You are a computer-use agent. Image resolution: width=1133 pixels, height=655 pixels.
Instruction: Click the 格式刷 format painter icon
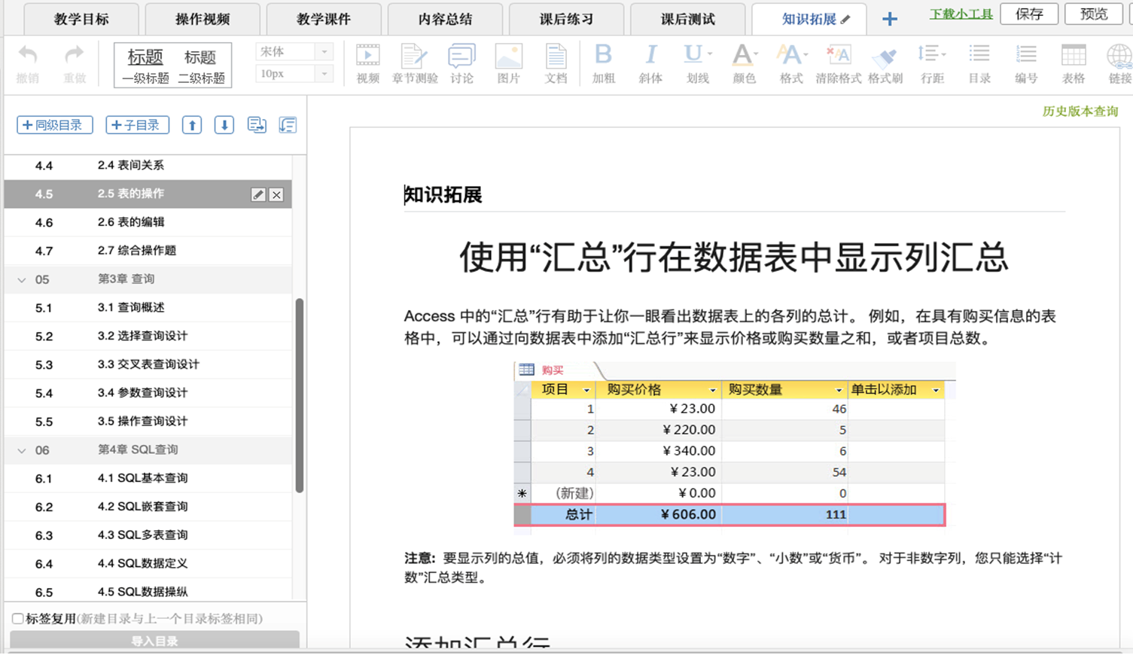pos(885,63)
